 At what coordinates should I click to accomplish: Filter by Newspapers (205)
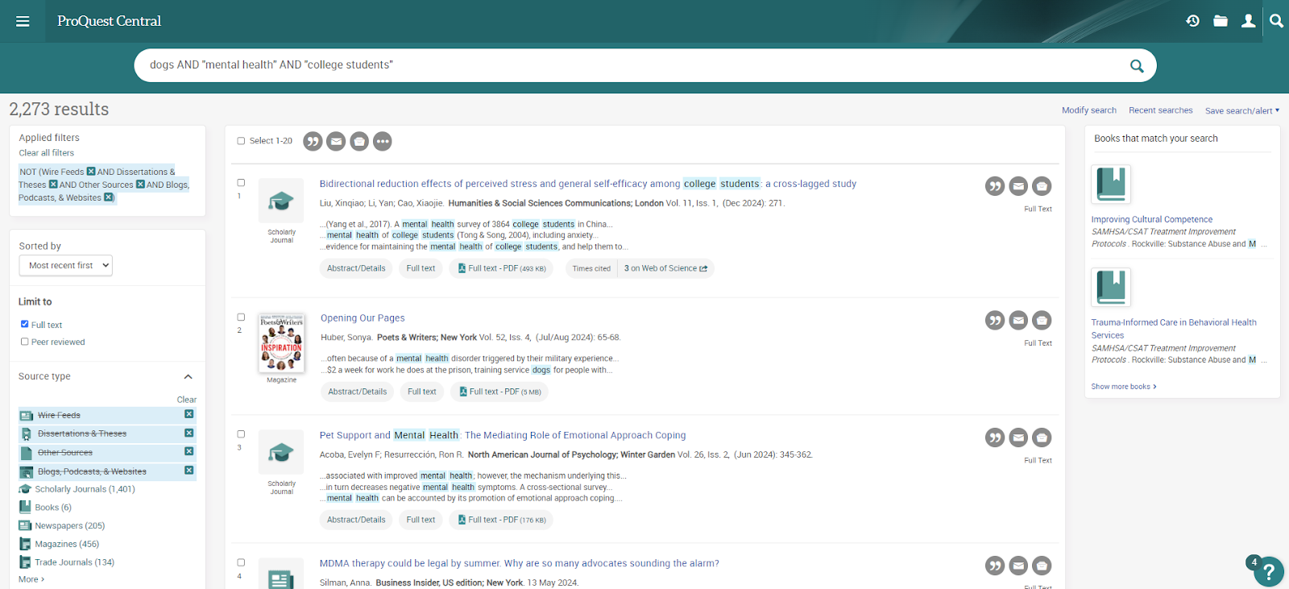[70, 525]
